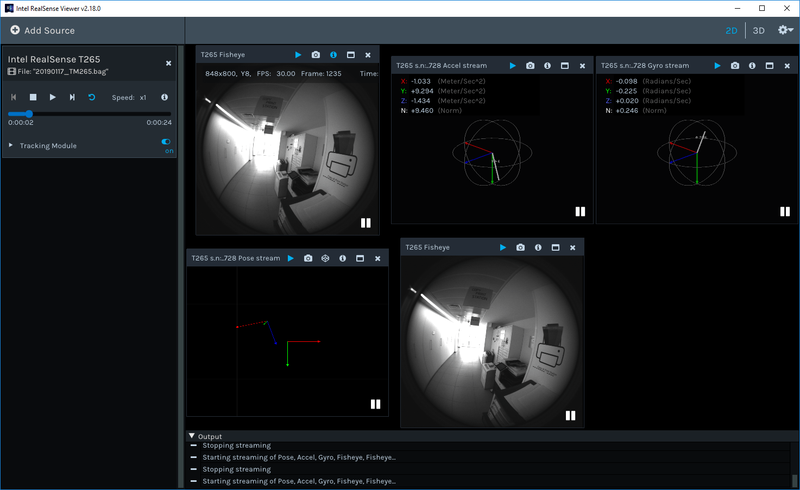
Task: Maximize the Pose stream window
Action: [360, 258]
